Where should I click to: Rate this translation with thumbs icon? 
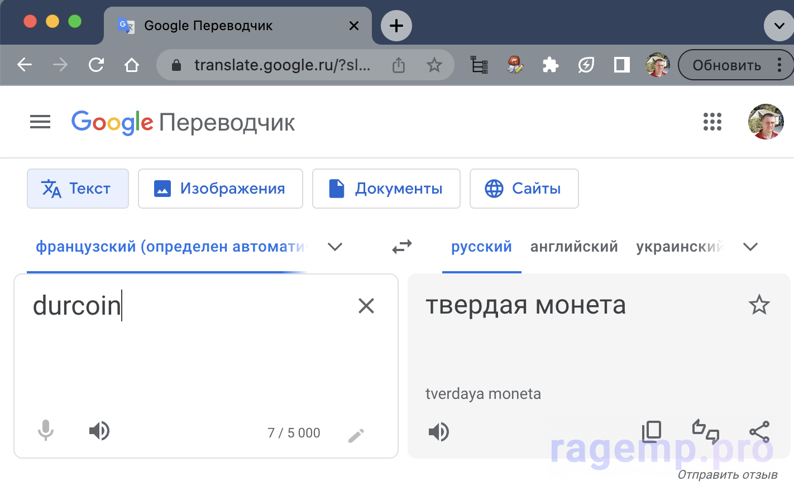coord(706,431)
